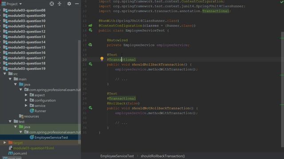Select module03-question16 folder
Screen dimensions: 284x159
click(27, 53)
